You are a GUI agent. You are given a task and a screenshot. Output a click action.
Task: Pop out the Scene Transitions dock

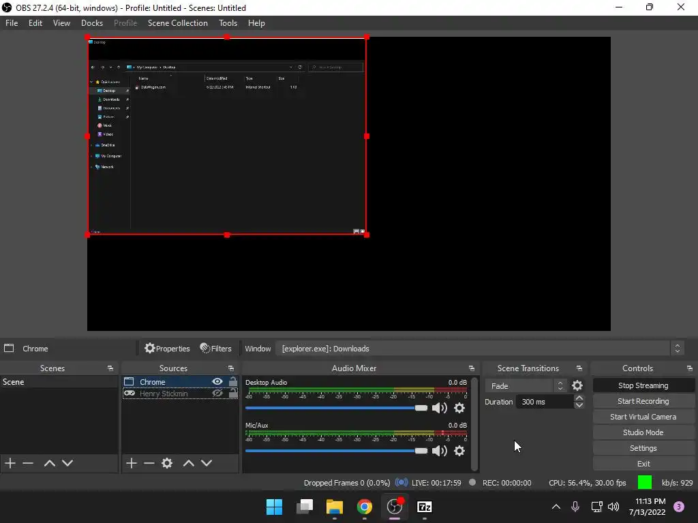pyautogui.click(x=579, y=368)
